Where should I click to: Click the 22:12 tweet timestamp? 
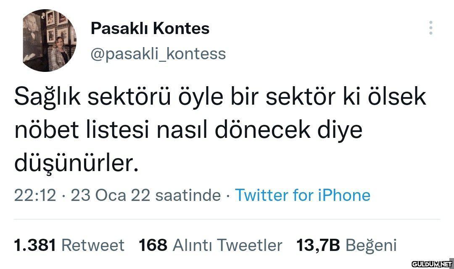point(35,195)
